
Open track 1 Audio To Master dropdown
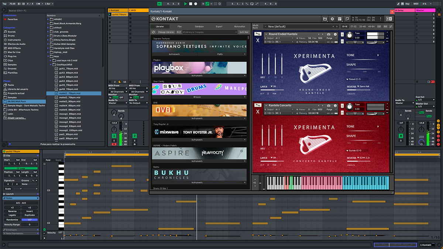[x=118, y=103]
